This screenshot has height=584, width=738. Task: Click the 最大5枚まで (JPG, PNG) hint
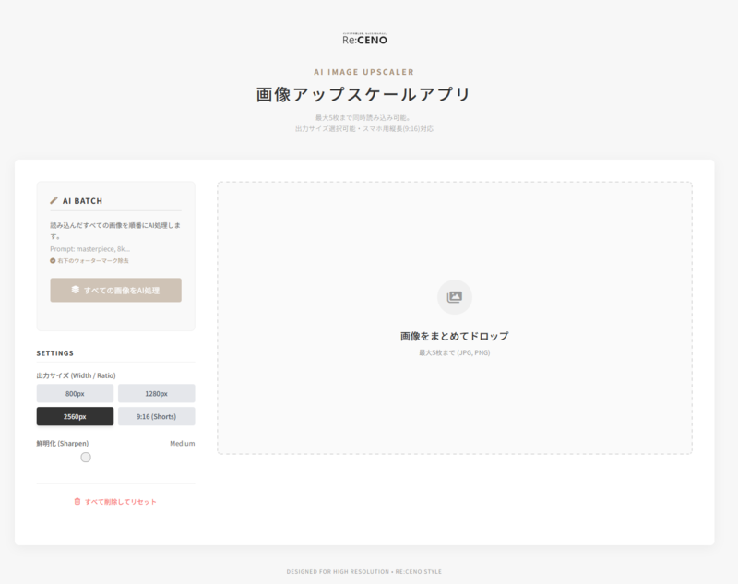455,352
